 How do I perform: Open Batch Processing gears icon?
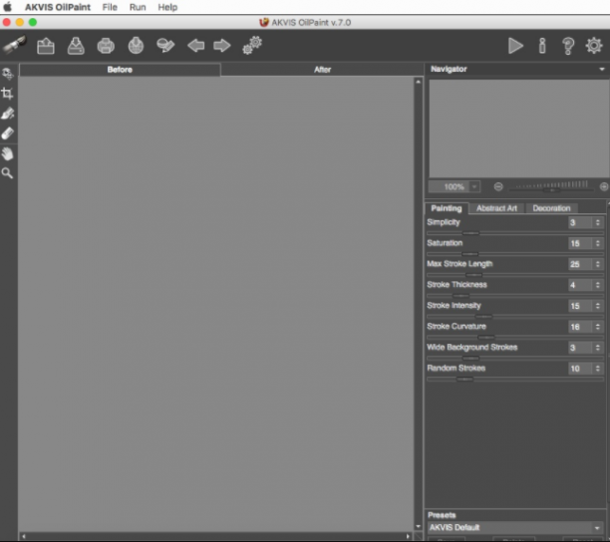click(x=252, y=46)
